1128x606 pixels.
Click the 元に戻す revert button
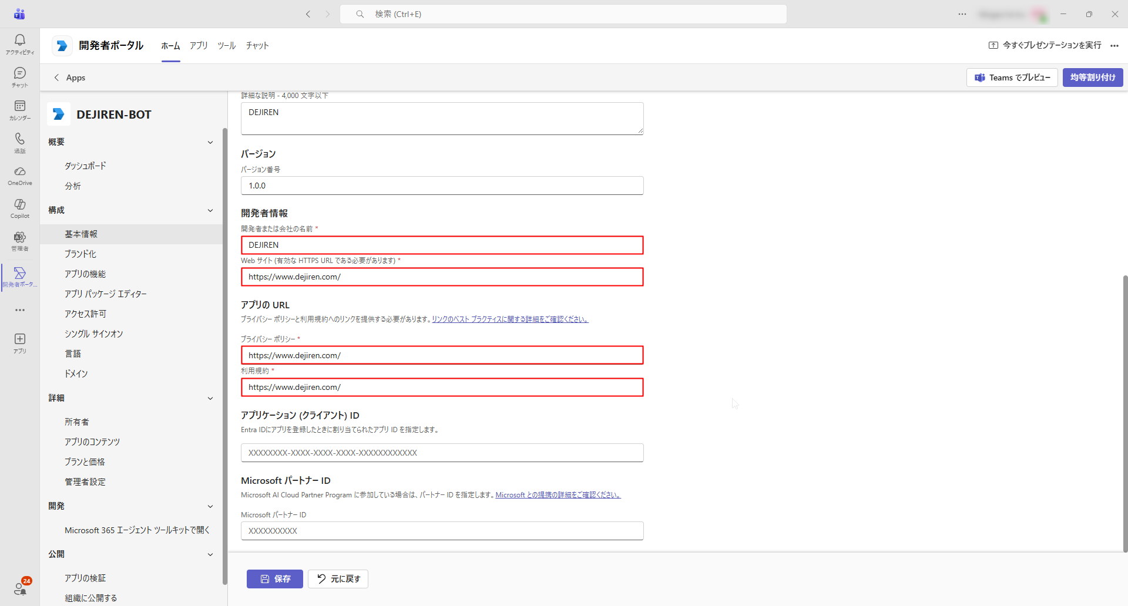click(338, 579)
